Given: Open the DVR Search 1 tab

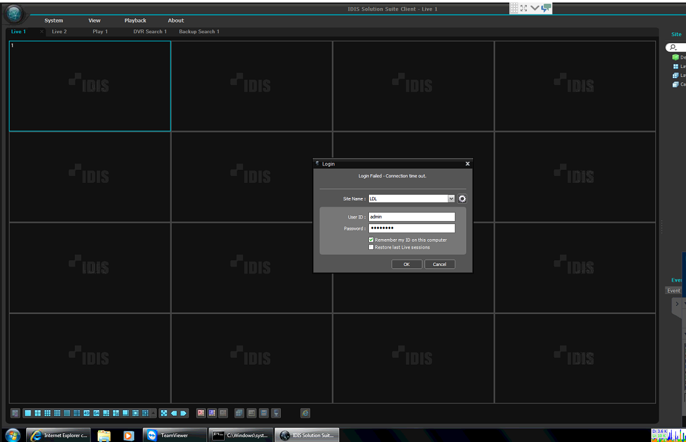Looking at the screenshot, I should point(150,31).
